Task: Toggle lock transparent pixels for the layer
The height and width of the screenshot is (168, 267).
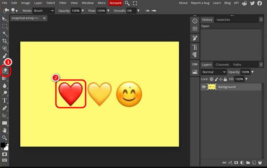Action: tap(211, 80)
